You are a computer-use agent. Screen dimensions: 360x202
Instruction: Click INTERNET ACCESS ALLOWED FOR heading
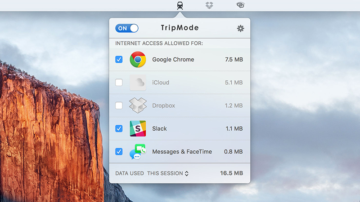pos(159,43)
